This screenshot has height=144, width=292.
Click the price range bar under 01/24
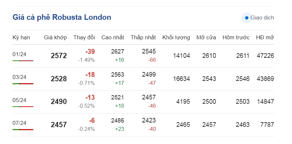(x=23, y=61)
